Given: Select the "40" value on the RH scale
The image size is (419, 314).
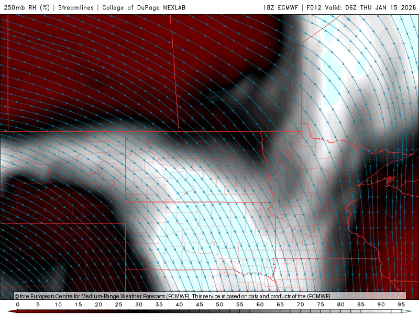Looking at the screenshot, I should 179,305.
